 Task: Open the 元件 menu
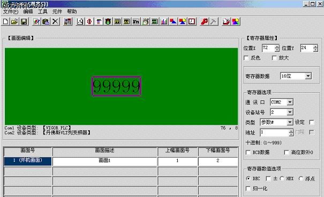pyautogui.click(x=57, y=12)
